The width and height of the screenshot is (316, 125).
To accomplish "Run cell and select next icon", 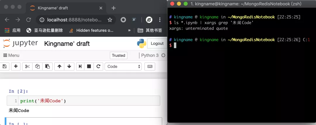I will (80, 66).
